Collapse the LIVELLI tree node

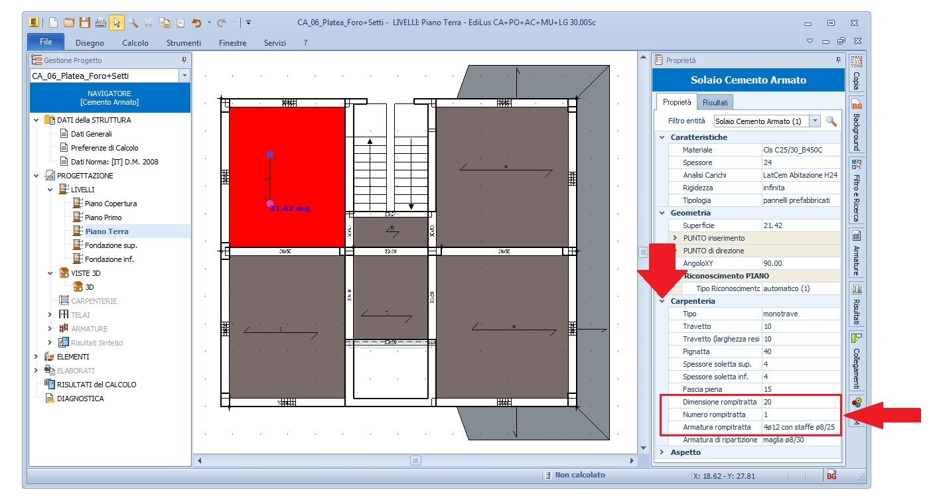click(x=50, y=190)
